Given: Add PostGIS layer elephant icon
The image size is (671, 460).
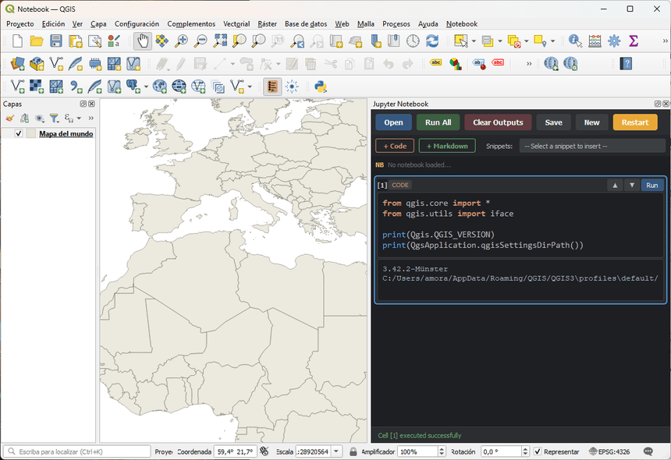Looking at the screenshot, I should tap(133, 87).
